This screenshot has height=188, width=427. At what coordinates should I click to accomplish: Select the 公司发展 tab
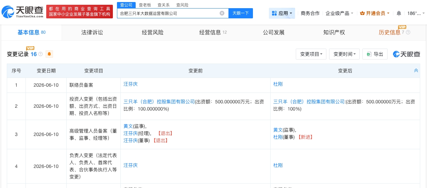pos(274,32)
